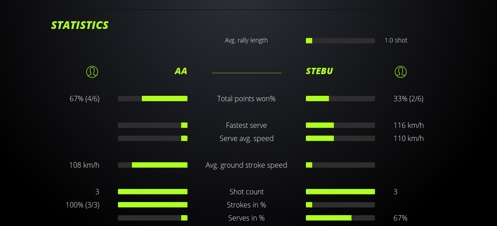Click STEBU's Fastest serve bar
The height and width of the screenshot is (226, 497).
coord(340,125)
